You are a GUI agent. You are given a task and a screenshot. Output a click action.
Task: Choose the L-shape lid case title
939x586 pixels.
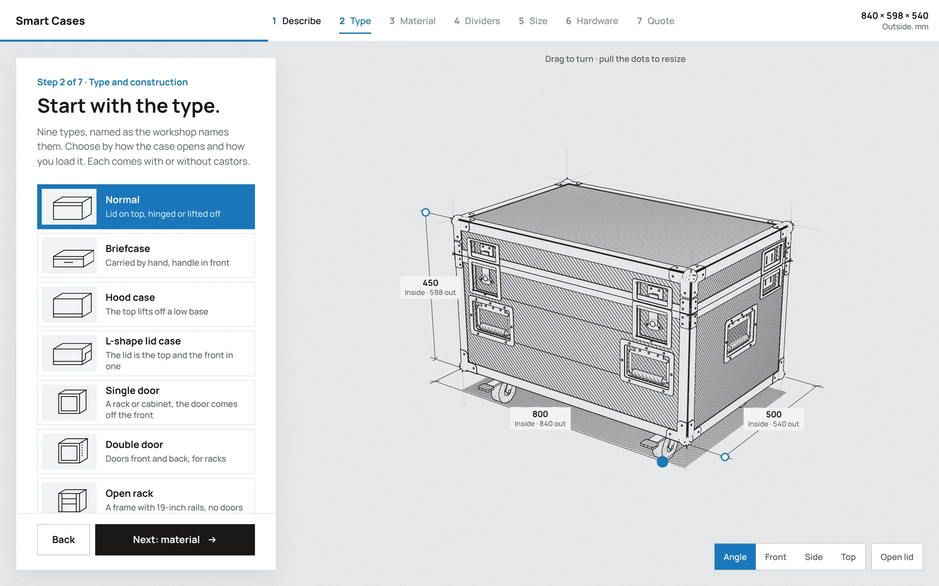143,341
